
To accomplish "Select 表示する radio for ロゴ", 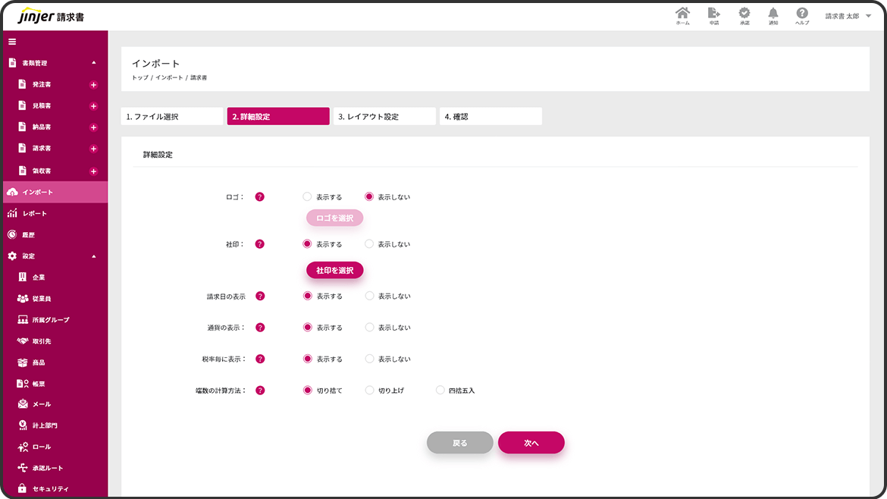I will pos(308,196).
